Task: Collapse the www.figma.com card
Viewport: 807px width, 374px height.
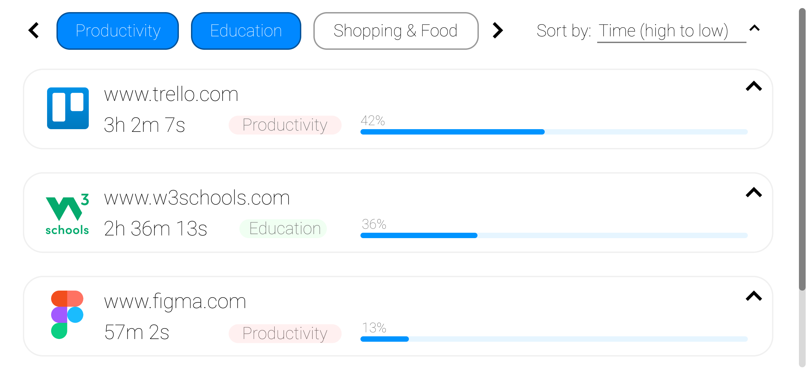Action: click(754, 296)
